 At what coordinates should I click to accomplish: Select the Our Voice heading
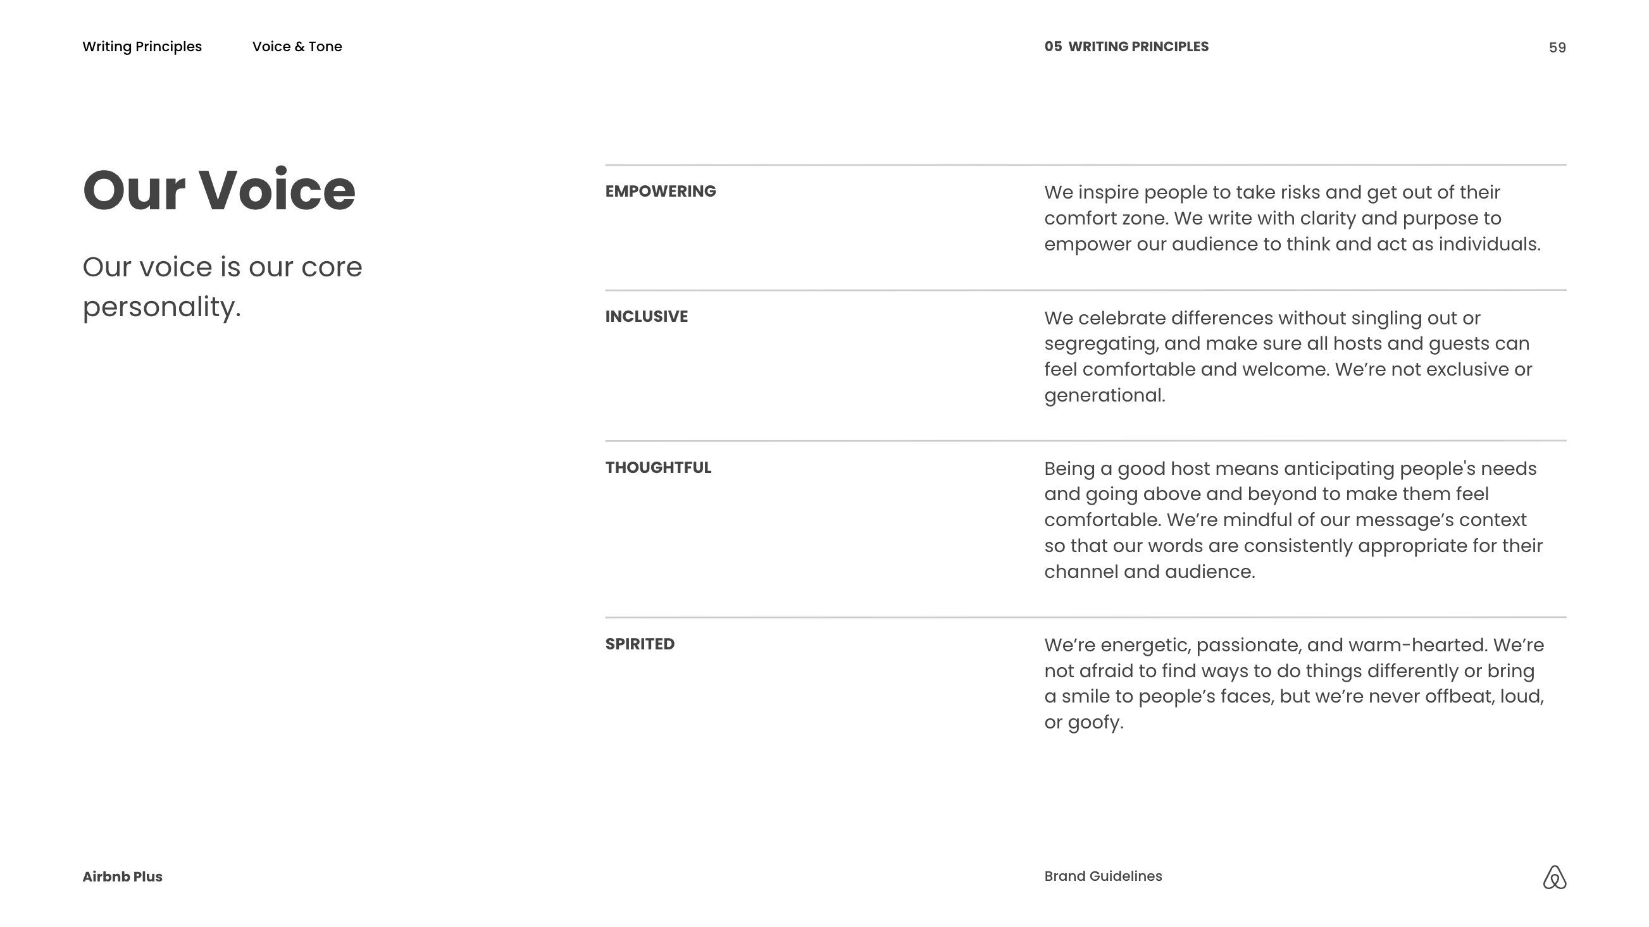219,190
